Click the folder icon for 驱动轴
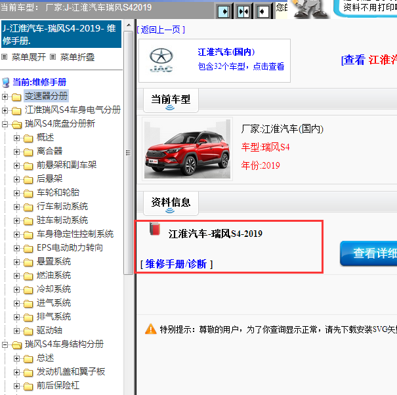Screen dimensions: 397x395 click(28, 331)
